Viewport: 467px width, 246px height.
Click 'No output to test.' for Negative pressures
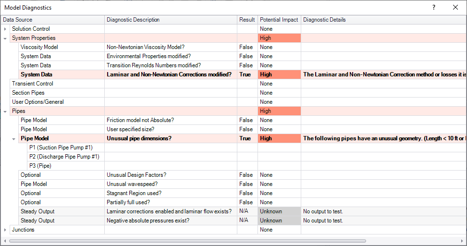(x=323, y=221)
